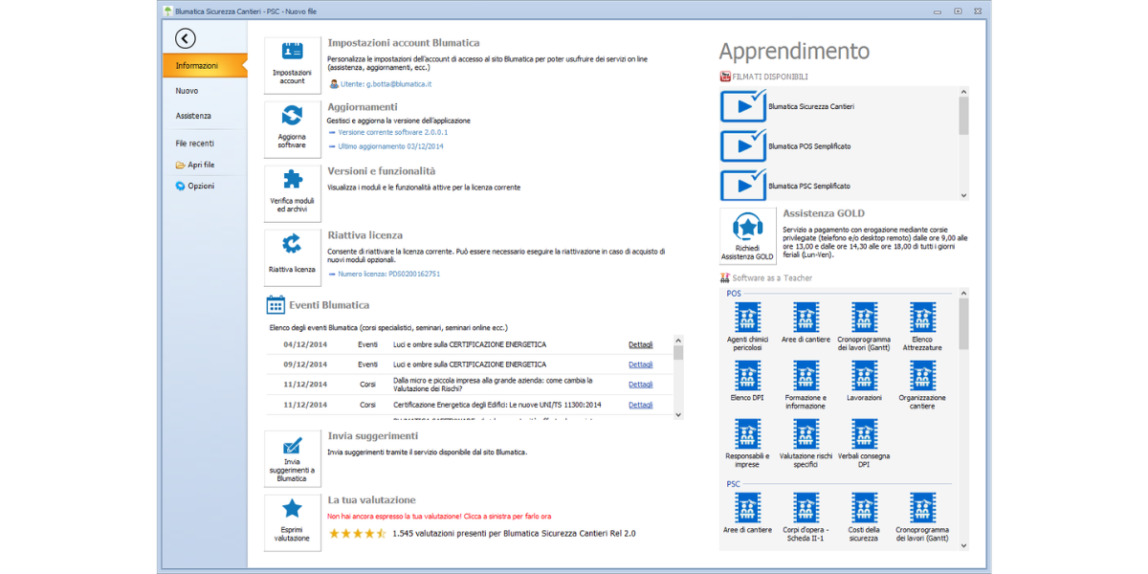The image size is (1148, 574).
Task: Click the Utente g.botta@blumatica.it link
Action: 386,84
